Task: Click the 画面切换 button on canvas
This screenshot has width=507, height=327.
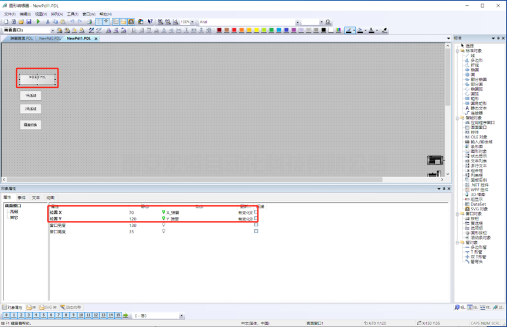Action: [x=30, y=125]
